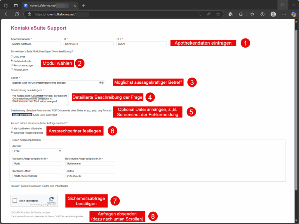The width and height of the screenshot is (299, 224).
Task: Open the user profile avatar
Action: (273, 14)
